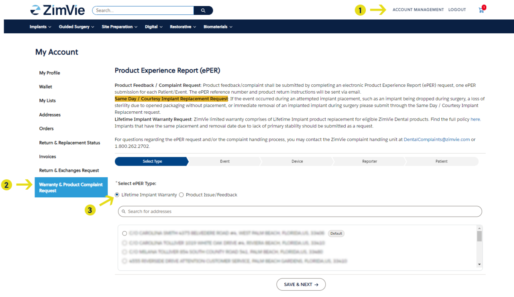514x297 pixels.
Task: Click the Select Type step tab
Action: 152,161
